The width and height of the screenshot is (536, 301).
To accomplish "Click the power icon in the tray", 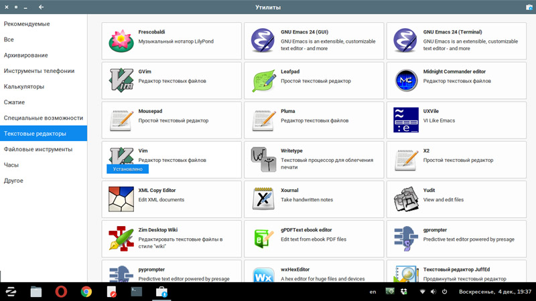I will pos(444,292).
